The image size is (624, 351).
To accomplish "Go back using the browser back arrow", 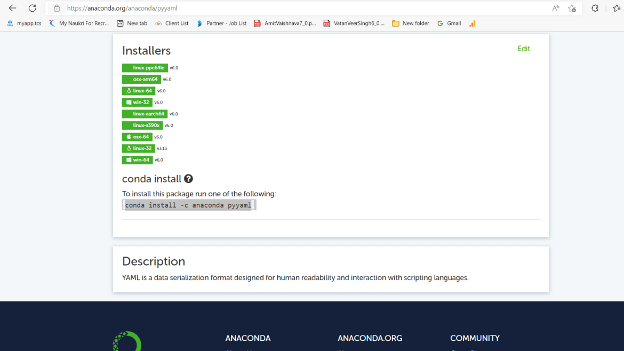I will coord(12,8).
